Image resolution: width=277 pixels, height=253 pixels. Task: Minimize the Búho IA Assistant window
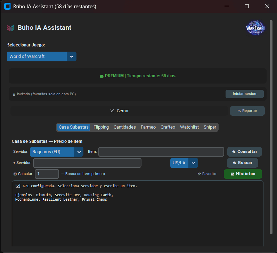227,6
